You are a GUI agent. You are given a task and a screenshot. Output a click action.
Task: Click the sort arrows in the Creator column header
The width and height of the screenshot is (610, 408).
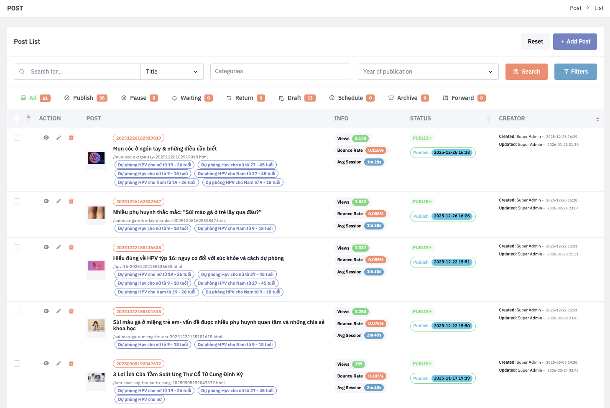597,119
